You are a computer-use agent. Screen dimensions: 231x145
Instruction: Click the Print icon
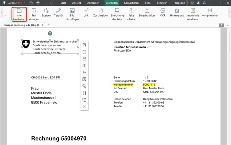[38, 3]
